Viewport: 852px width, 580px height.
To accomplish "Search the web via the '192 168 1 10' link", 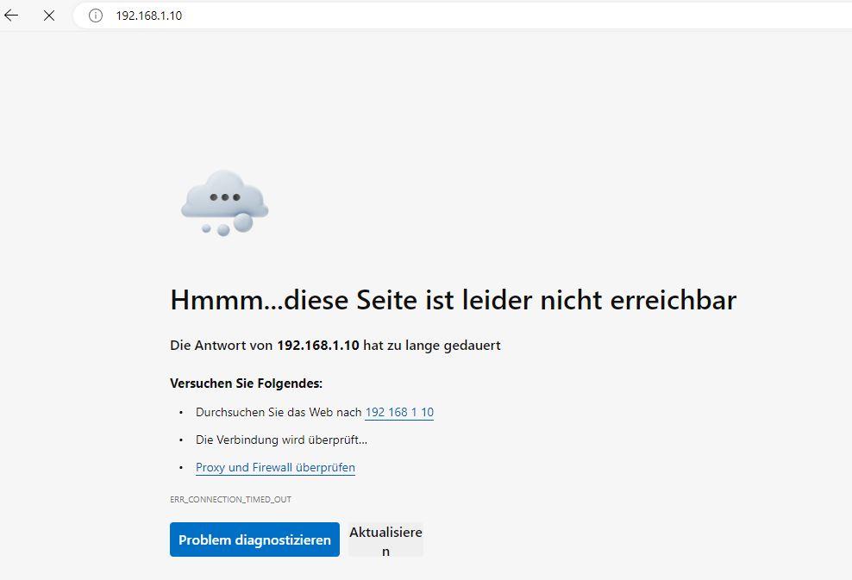I will point(399,413).
